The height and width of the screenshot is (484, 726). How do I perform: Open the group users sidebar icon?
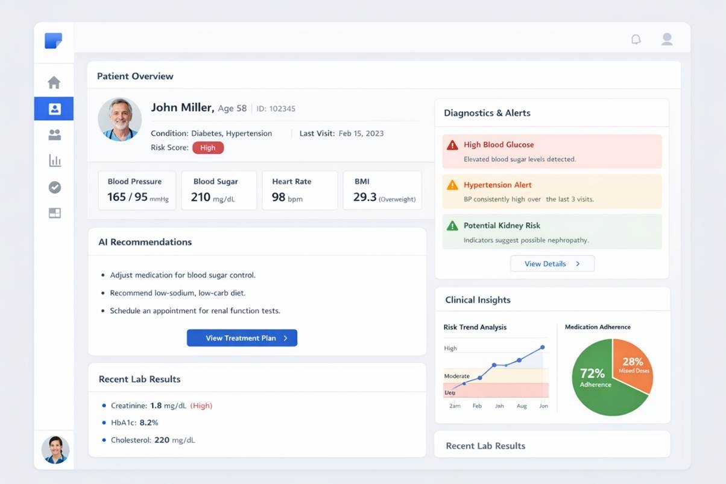pos(54,135)
